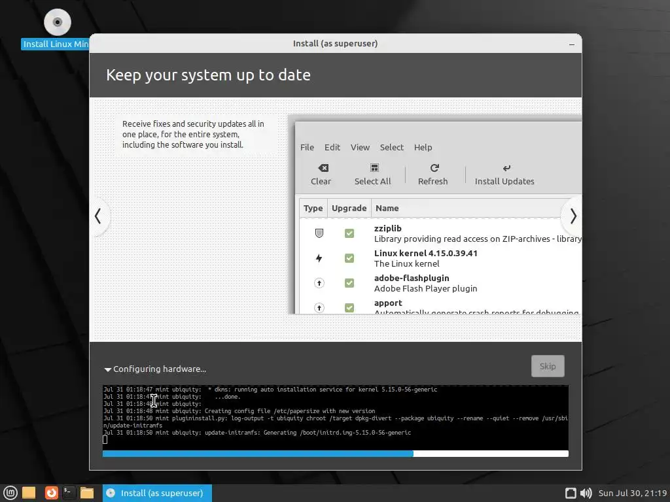
Task: Click the up-arrow type icon for apport
Action: (319, 308)
